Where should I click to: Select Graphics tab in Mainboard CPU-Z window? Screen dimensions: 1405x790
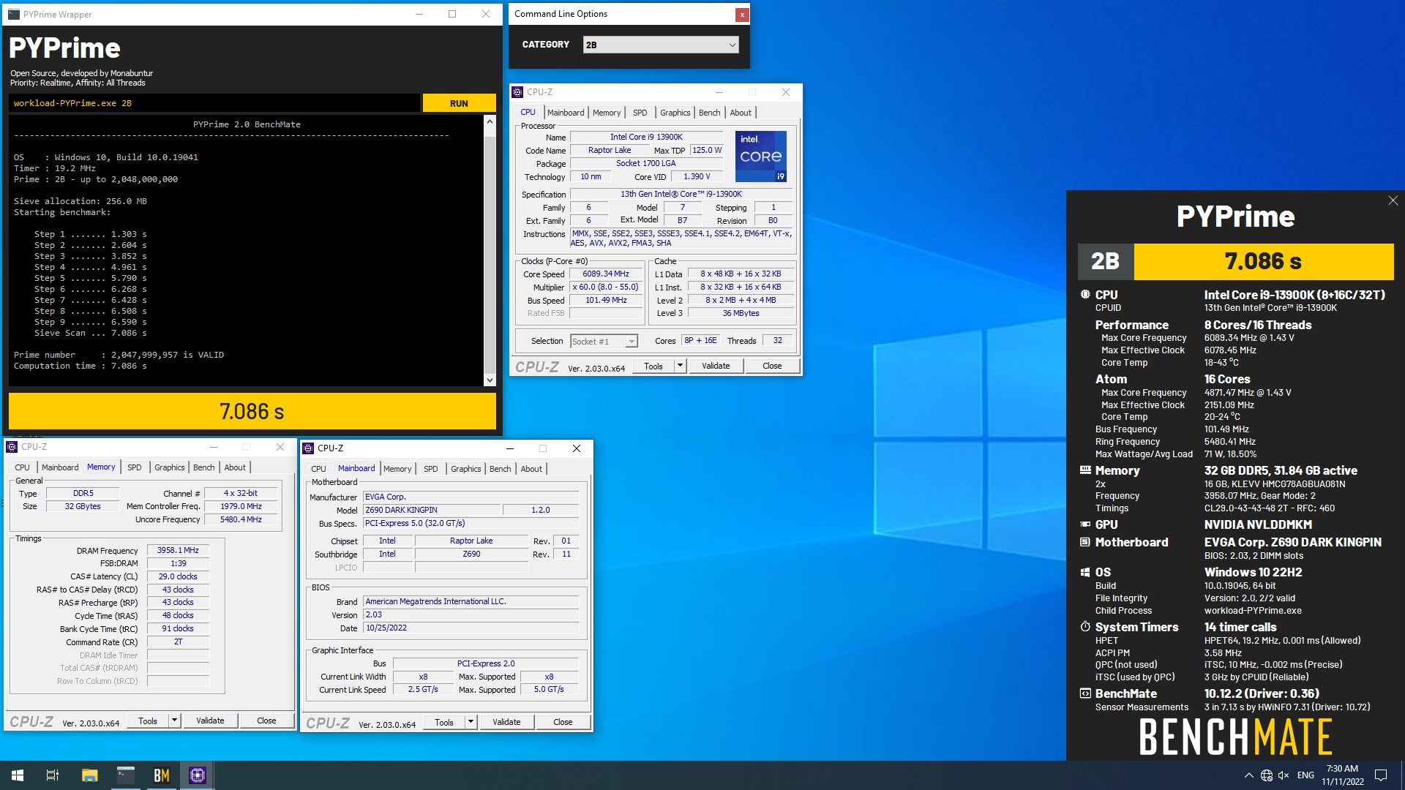click(x=465, y=469)
